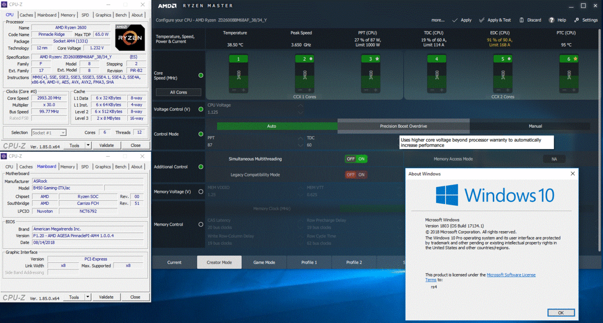
Task: Click the All Cores button
Action: pos(179,92)
